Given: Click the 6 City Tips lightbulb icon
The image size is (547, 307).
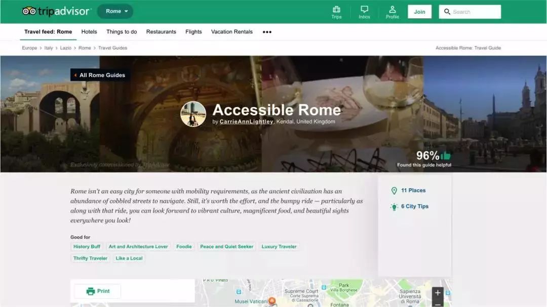Looking at the screenshot, I should [x=394, y=207].
